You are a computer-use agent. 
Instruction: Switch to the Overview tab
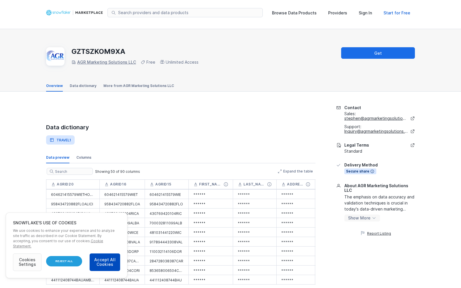coord(54,86)
